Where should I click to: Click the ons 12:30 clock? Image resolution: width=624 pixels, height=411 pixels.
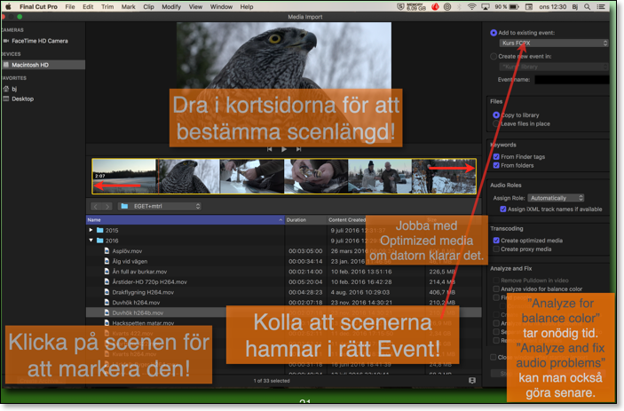(x=552, y=7)
